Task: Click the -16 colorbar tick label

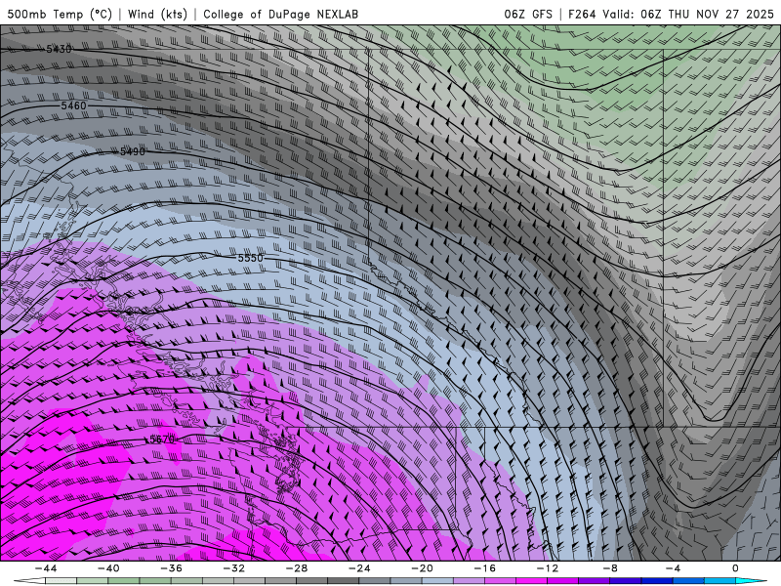Action: coord(484,568)
